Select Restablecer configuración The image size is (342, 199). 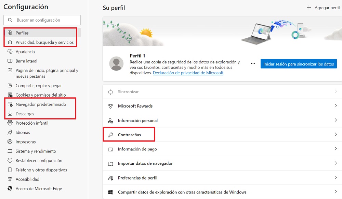click(x=42, y=161)
